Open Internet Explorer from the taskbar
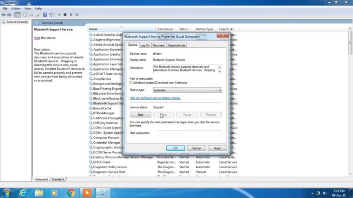This screenshot has height=198, width=353. pos(22,192)
